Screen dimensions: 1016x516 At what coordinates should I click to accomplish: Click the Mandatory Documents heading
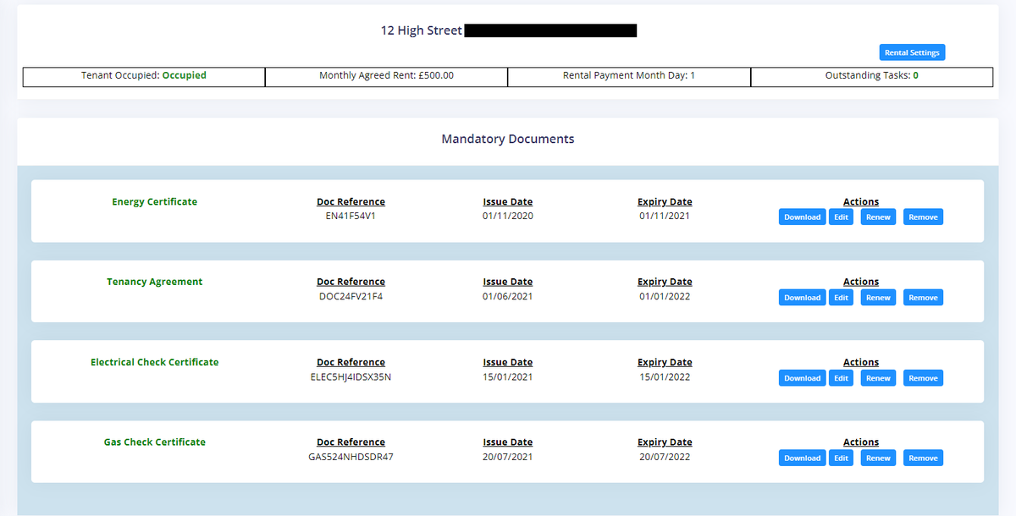pos(508,139)
